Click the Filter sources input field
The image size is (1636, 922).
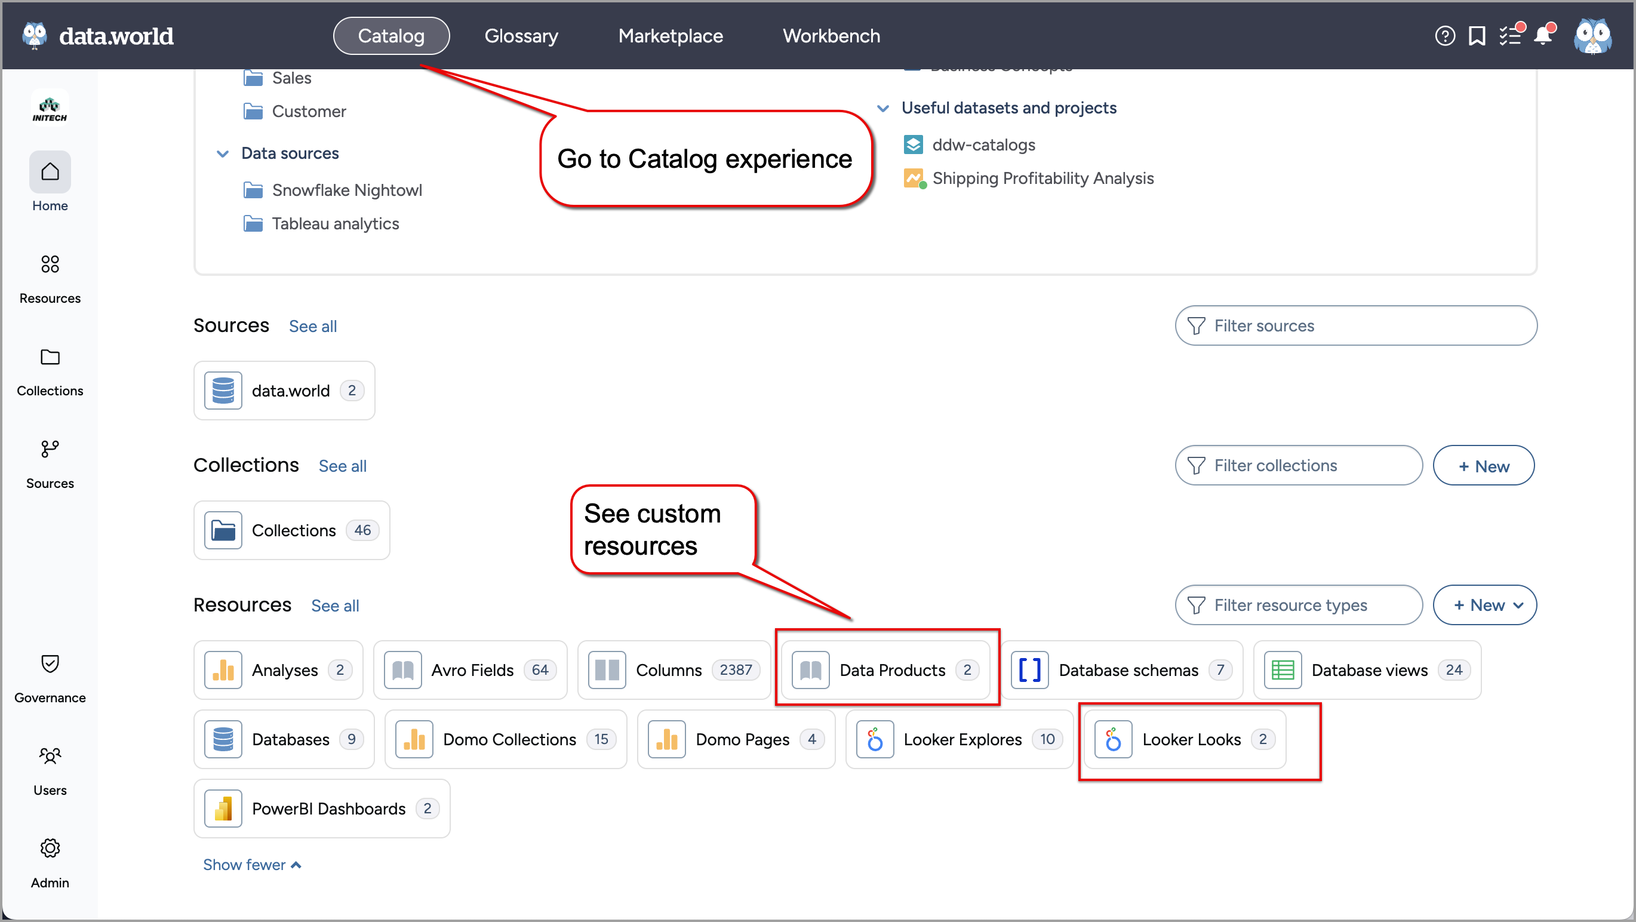pos(1355,326)
